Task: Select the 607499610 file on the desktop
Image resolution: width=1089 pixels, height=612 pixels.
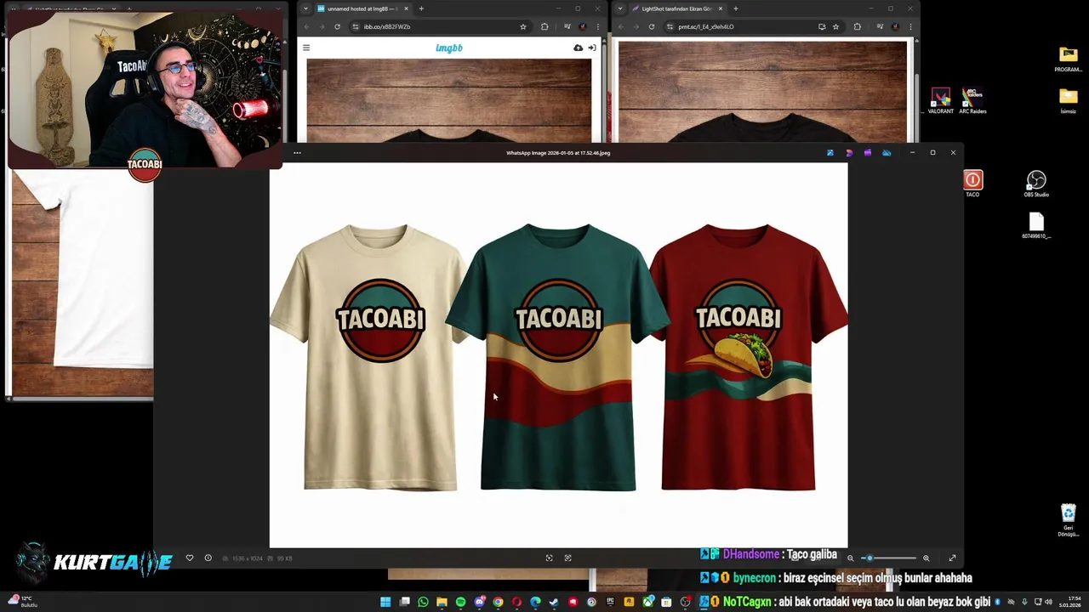Action: 1036,225
